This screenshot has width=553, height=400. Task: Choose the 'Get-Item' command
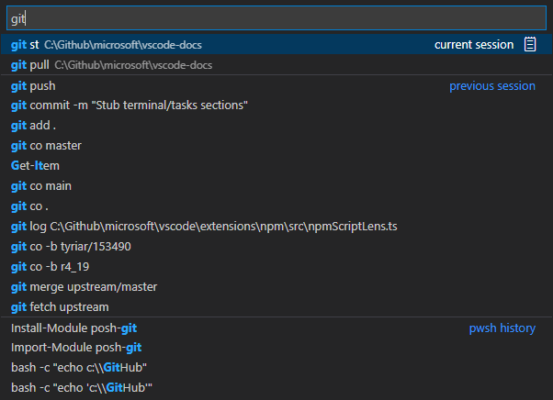(35, 166)
